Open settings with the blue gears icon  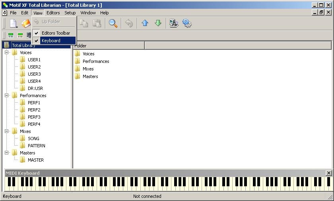coord(187,23)
